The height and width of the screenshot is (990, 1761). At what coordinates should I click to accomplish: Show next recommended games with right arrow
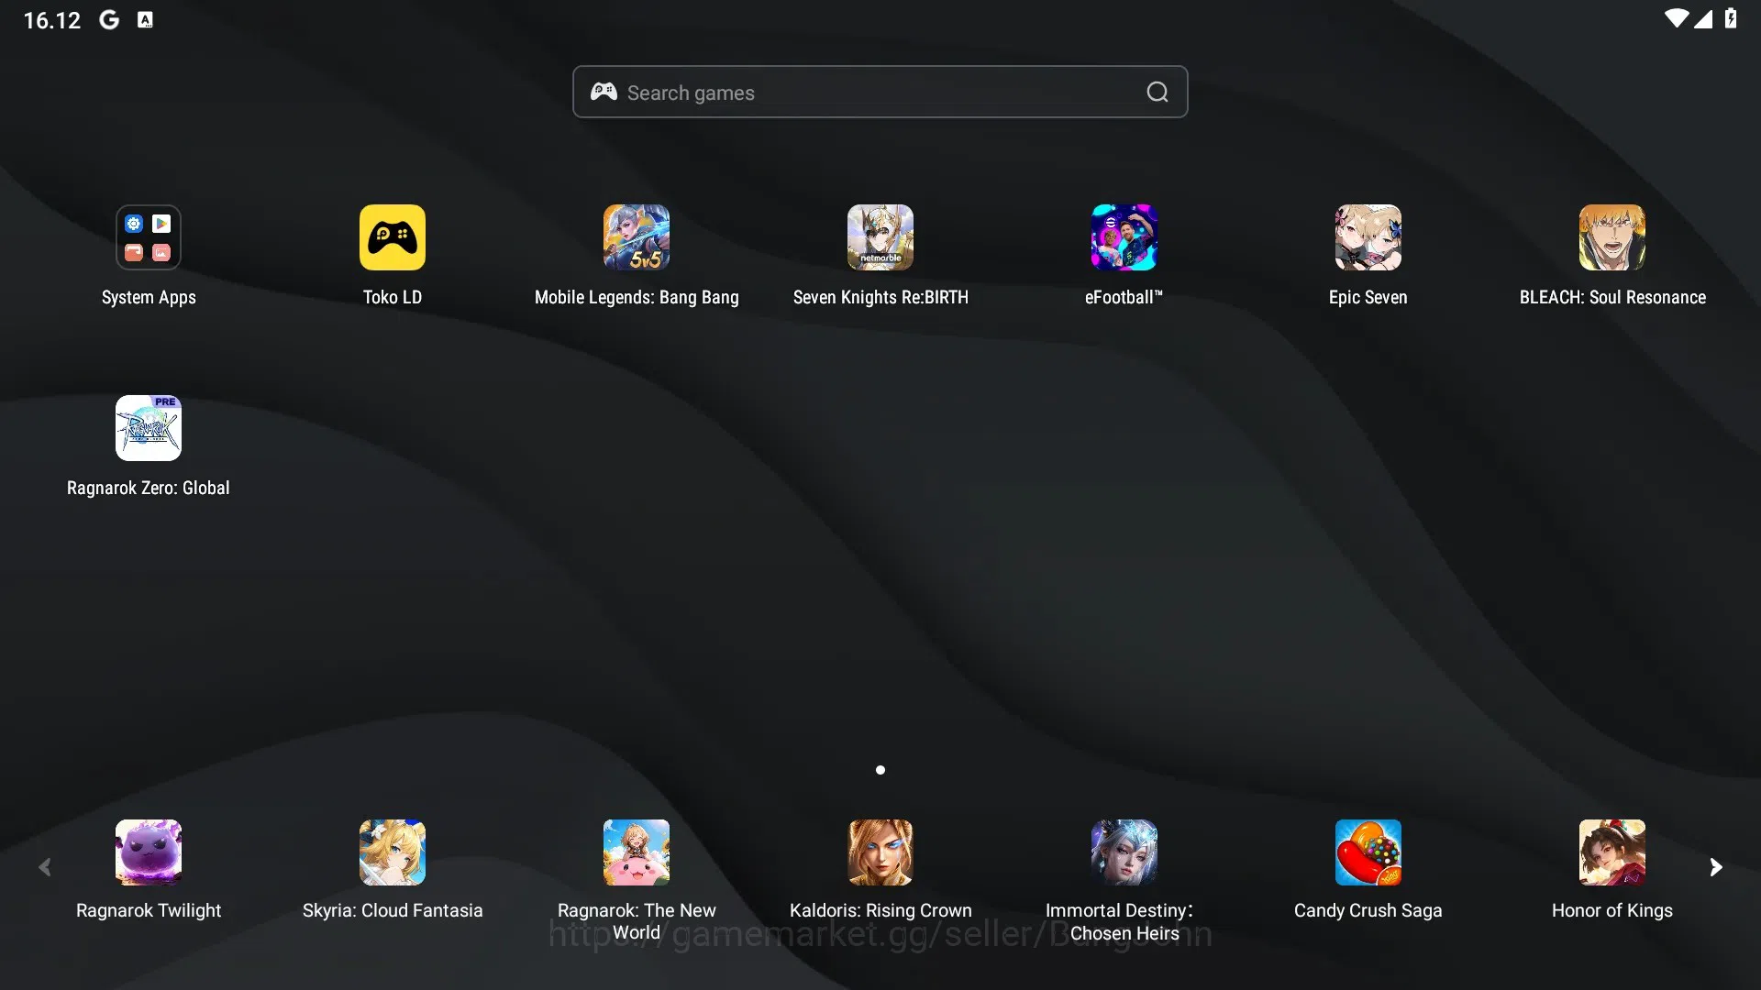click(x=1716, y=867)
